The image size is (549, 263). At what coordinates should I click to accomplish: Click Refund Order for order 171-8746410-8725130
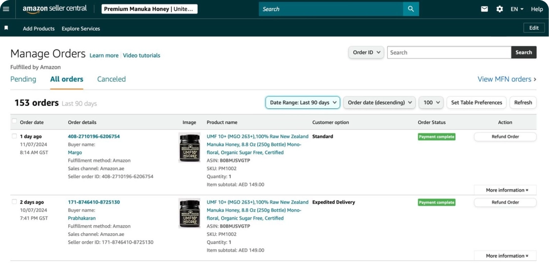505,202
